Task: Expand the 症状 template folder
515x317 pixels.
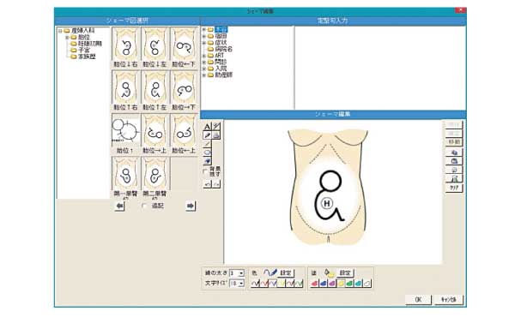Action: (204, 43)
